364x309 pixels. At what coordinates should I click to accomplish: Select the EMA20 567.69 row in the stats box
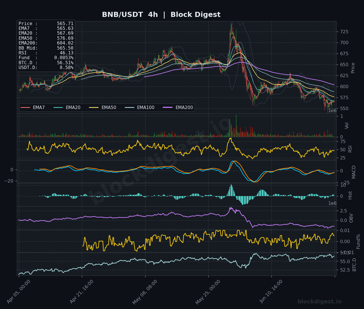pyautogui.click(x=46, y=33)
